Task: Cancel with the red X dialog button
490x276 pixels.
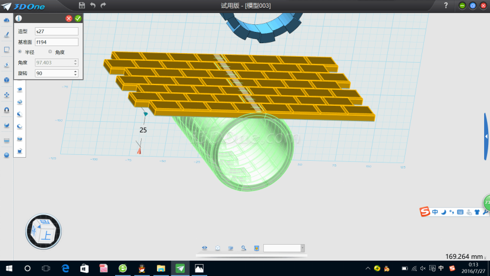Action: click(69, 19)
